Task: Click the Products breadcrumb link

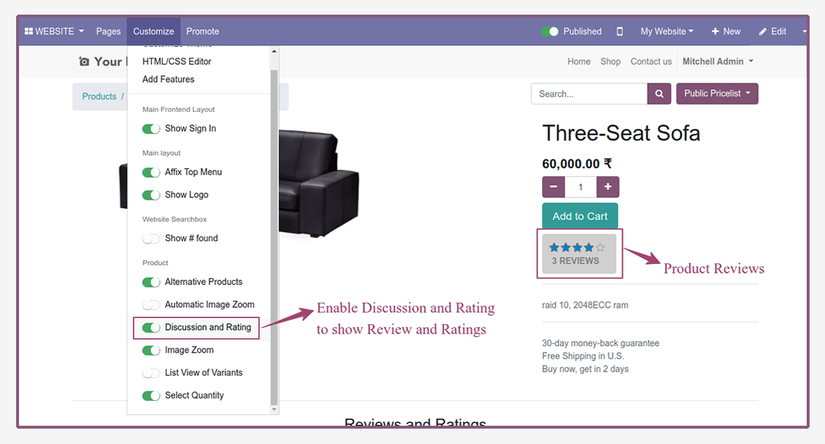Action: [99, 97]
